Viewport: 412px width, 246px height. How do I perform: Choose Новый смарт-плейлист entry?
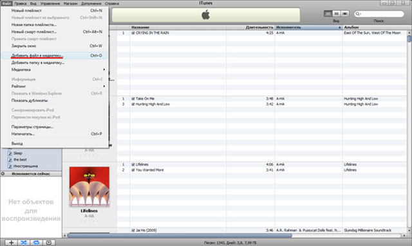tap(55, 31)
